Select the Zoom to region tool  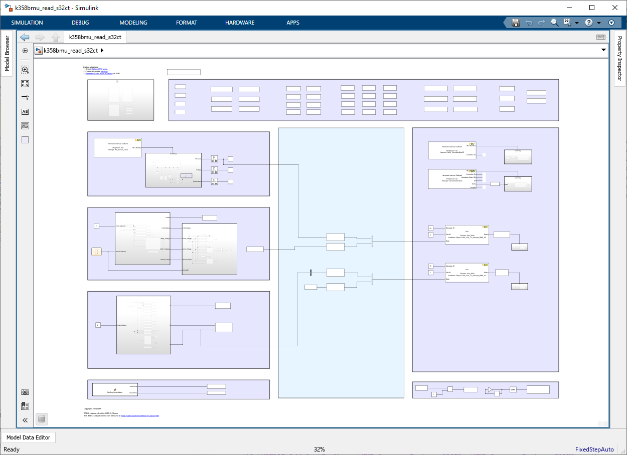pos(25,70)
